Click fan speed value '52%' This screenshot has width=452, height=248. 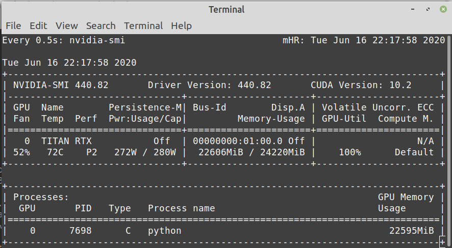click(x=21, y=152)
